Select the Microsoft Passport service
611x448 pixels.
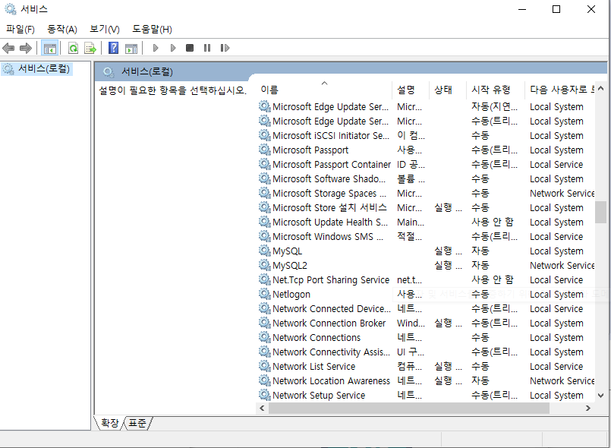pyautogui.click(x=426, y=150)
